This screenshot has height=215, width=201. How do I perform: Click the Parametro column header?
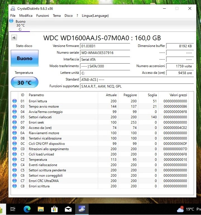(62, 95)
